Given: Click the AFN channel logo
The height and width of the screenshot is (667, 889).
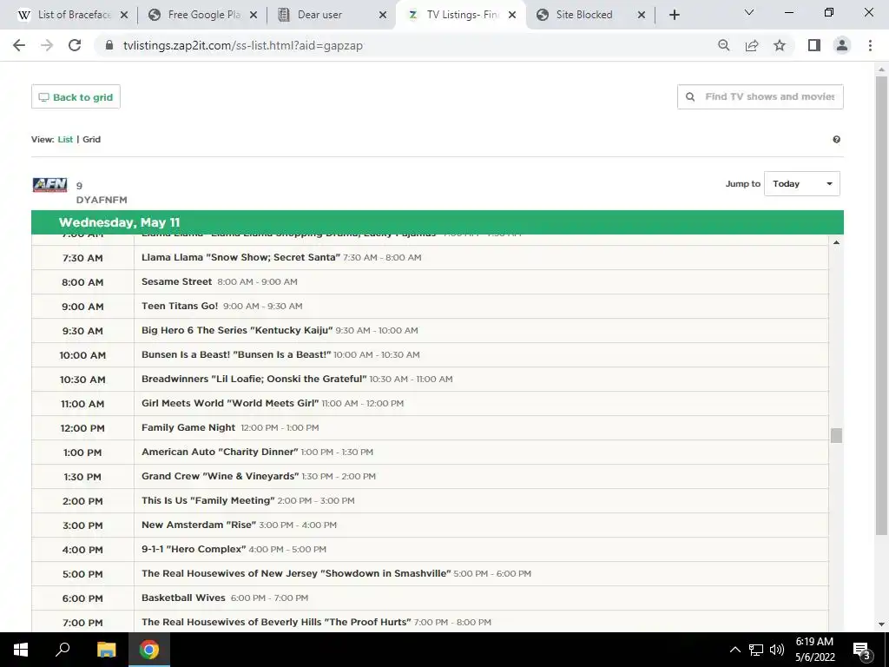Looking at the screenshot, I should (49, 185).
